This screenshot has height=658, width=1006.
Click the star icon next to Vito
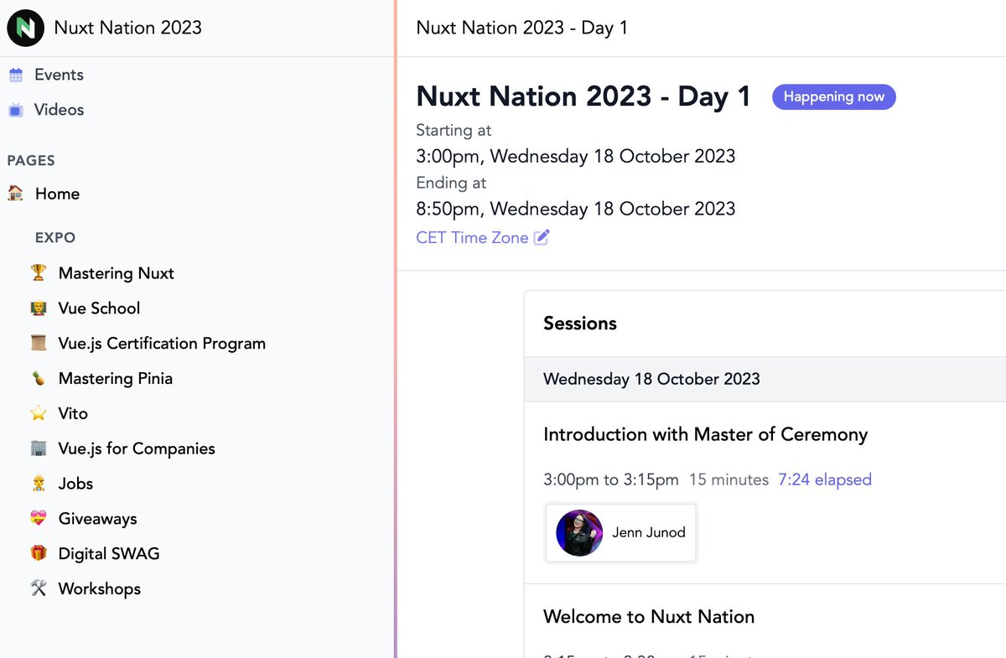pyautogui.click(x=39, y=413)
